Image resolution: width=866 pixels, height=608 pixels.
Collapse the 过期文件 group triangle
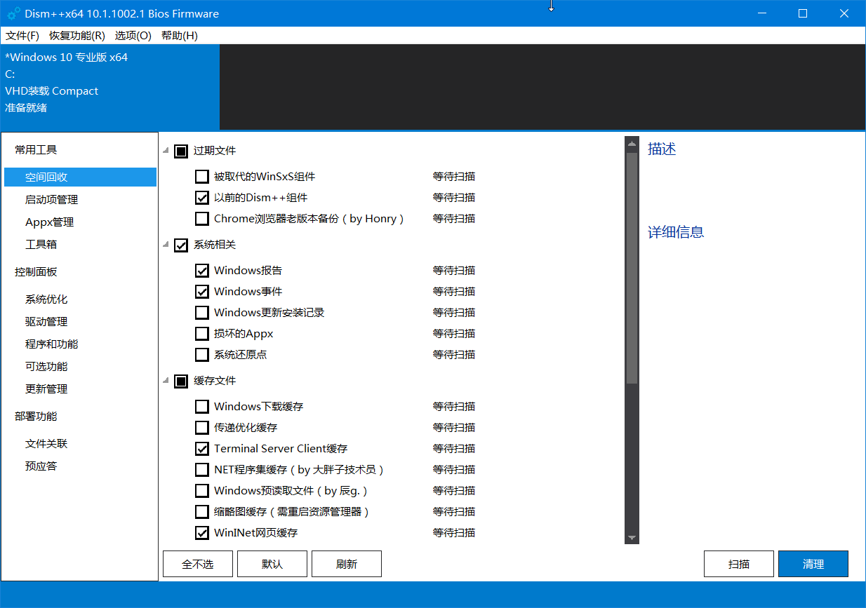point(166,151)
